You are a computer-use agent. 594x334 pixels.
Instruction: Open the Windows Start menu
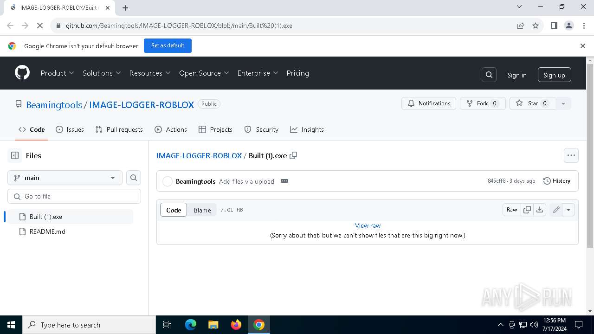11,325
